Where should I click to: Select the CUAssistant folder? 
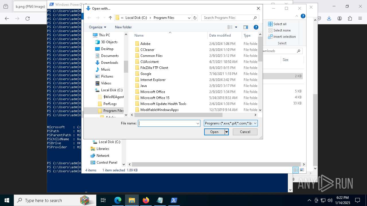click(x=149, y=62)
